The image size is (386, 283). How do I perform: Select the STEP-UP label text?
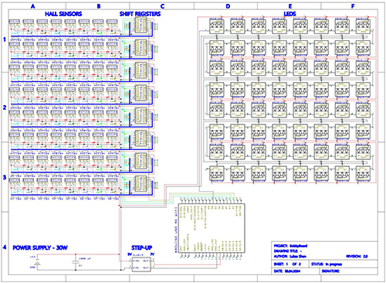coord(141,248)
